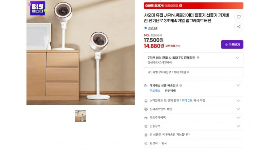Click the heart wishlist icon
This screenshot has height=151, width=274.
click(239, 17)
